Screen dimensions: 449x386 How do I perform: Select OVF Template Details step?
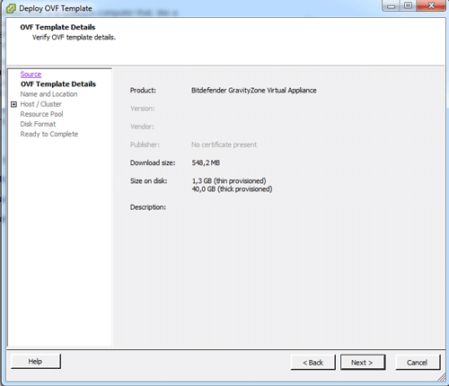58,84
